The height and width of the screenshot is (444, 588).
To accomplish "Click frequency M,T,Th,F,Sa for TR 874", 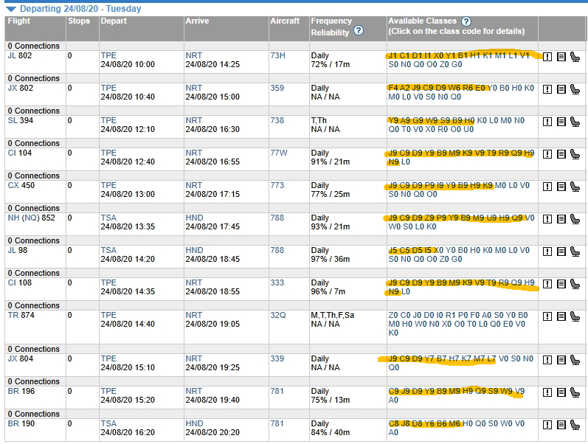I will click(332, 315).
